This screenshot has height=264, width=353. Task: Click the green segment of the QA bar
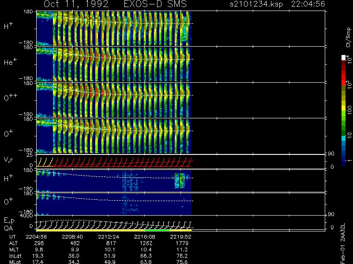click(157, 230)
